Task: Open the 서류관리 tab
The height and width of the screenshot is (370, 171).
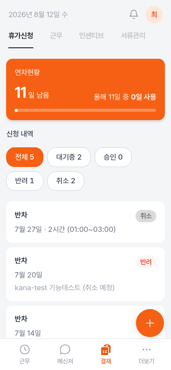Action: point(133,36)
